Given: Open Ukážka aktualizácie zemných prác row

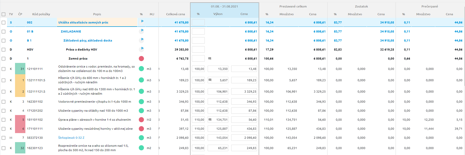Looking at the screenshot, I should [83, 22].
